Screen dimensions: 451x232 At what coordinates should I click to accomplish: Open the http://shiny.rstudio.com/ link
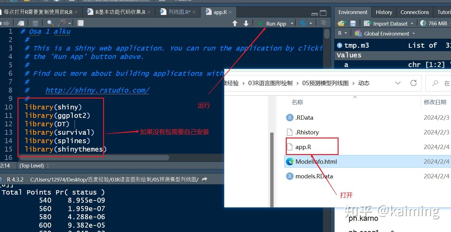pos(98,90)
